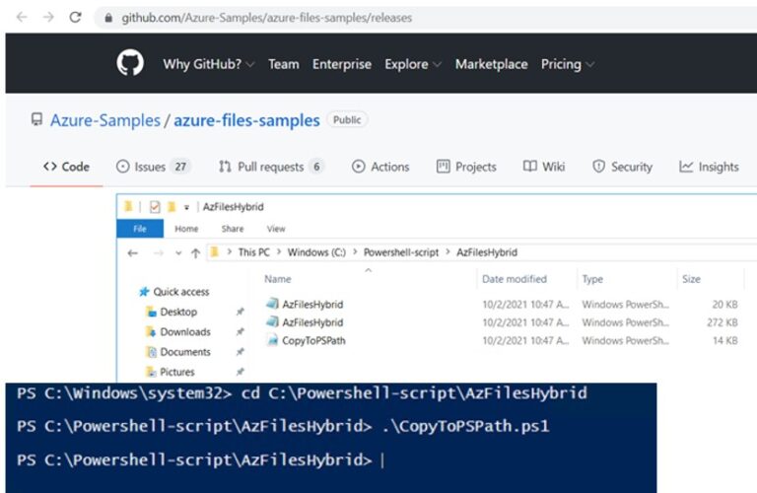Open the azure-files-samples repository link
Screen dimensions: 757x493
click(246, 120)
